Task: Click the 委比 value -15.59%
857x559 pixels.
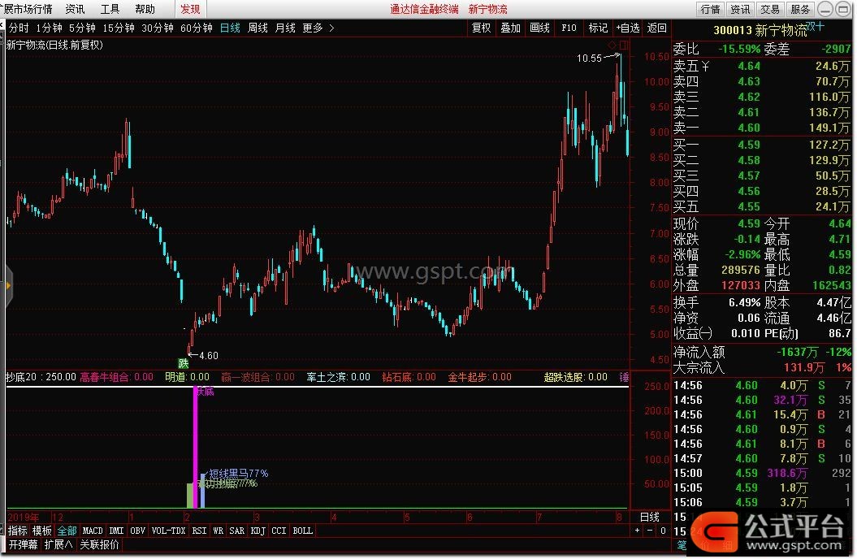Action: (x=739, y=50)
